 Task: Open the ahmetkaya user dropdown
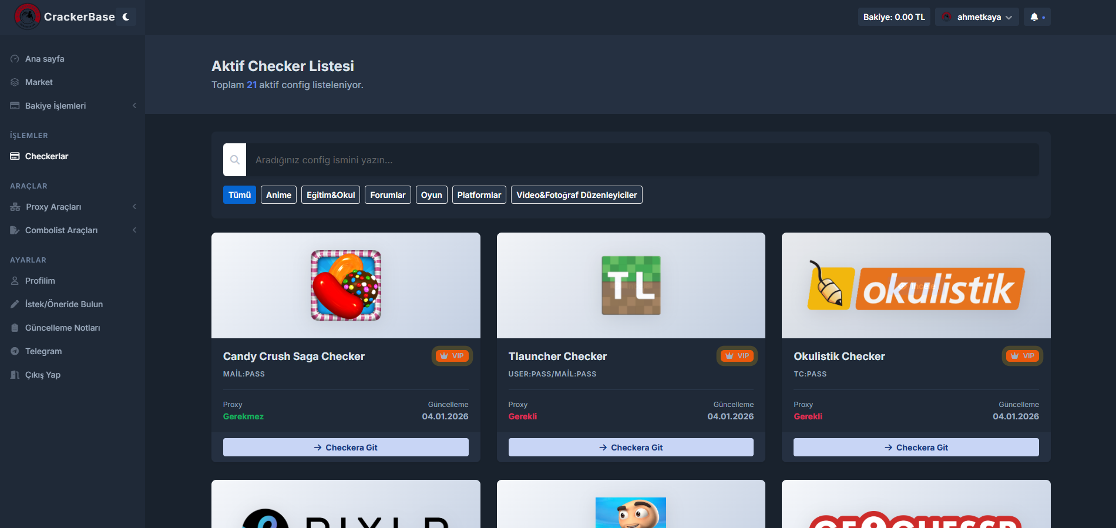point(977,17)
